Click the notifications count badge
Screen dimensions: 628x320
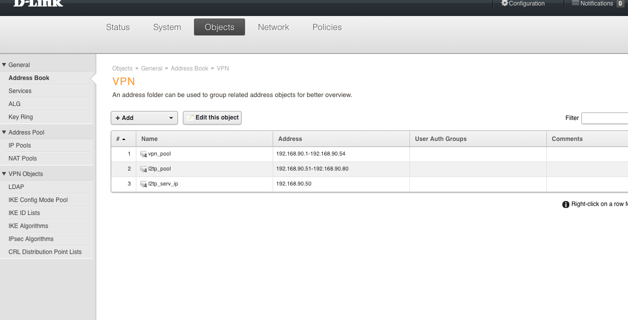tap(620, 3)
